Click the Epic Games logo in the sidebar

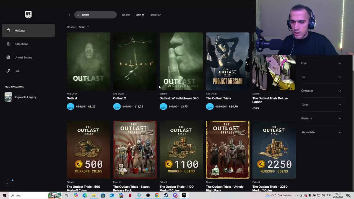(28, 15)
